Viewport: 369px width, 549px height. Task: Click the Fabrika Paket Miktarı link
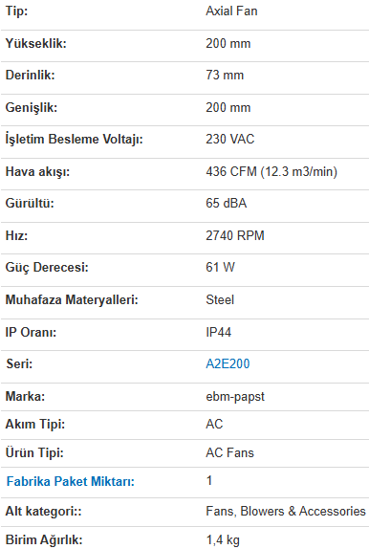coord(71,481)
